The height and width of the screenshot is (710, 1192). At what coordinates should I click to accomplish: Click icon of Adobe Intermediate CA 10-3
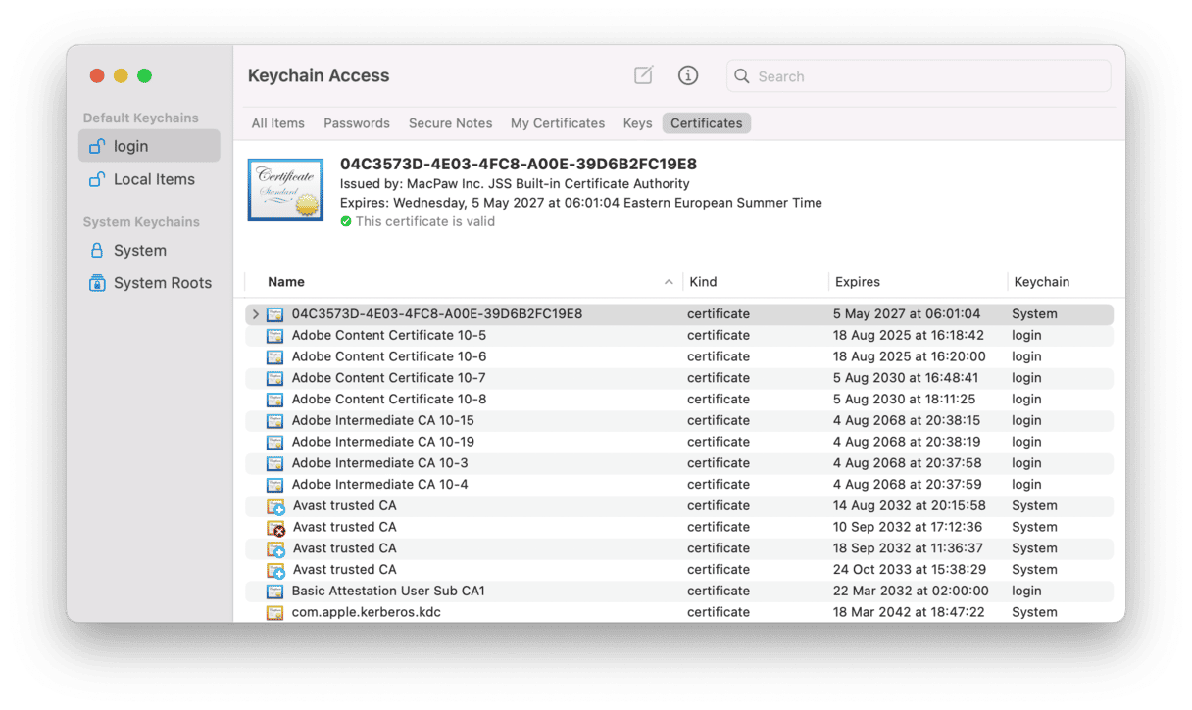click(x=274, y=463)
